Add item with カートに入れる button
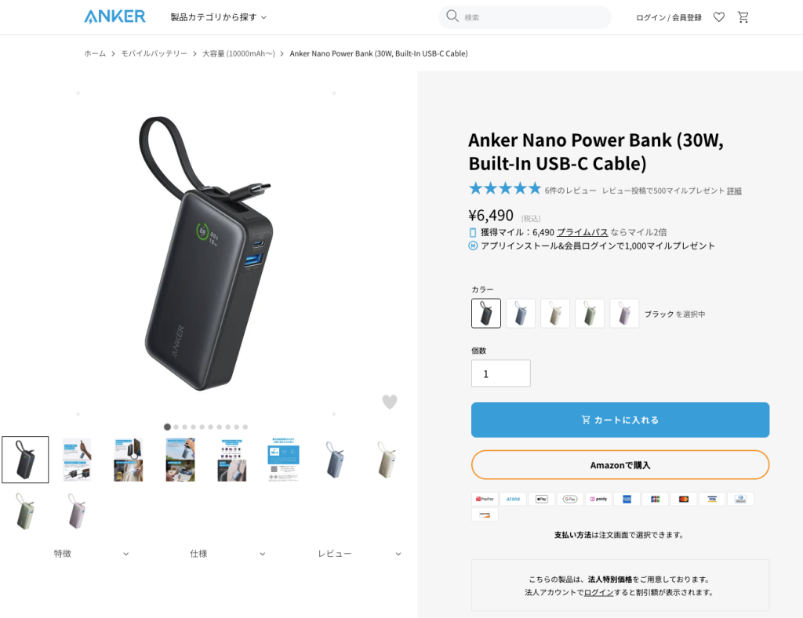 [x=620, y=420]
